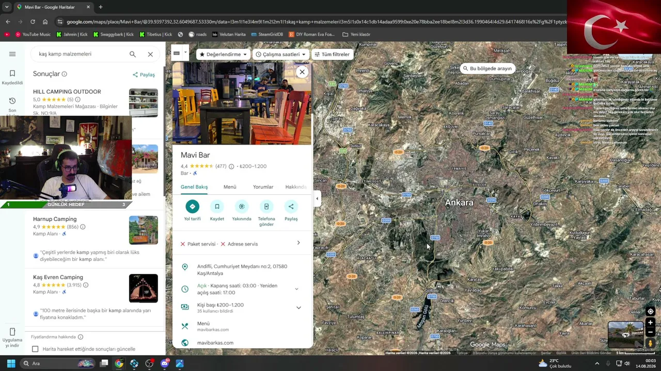Reload the page
Viewport: 661px width, 371px height.
click(33, 22)
